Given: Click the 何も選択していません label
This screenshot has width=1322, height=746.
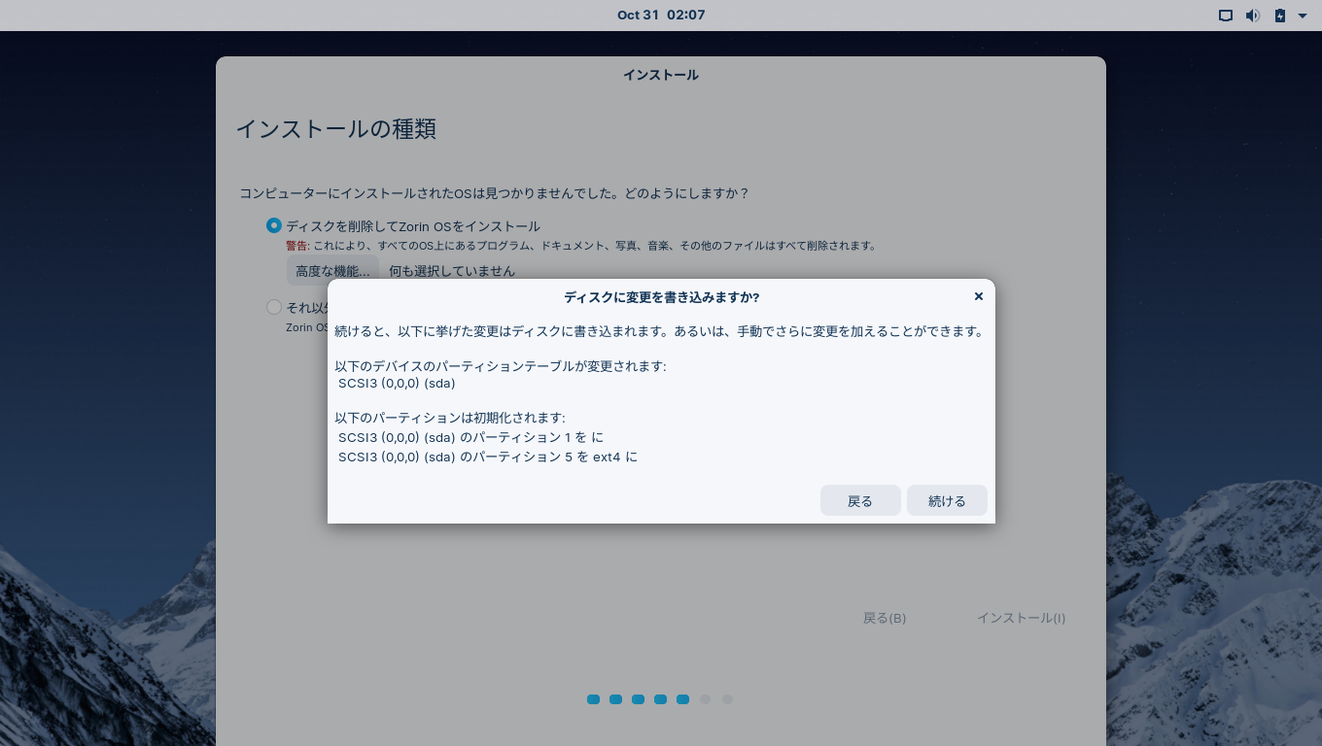Looking at the screenshot, I should [x=452, y=271].
